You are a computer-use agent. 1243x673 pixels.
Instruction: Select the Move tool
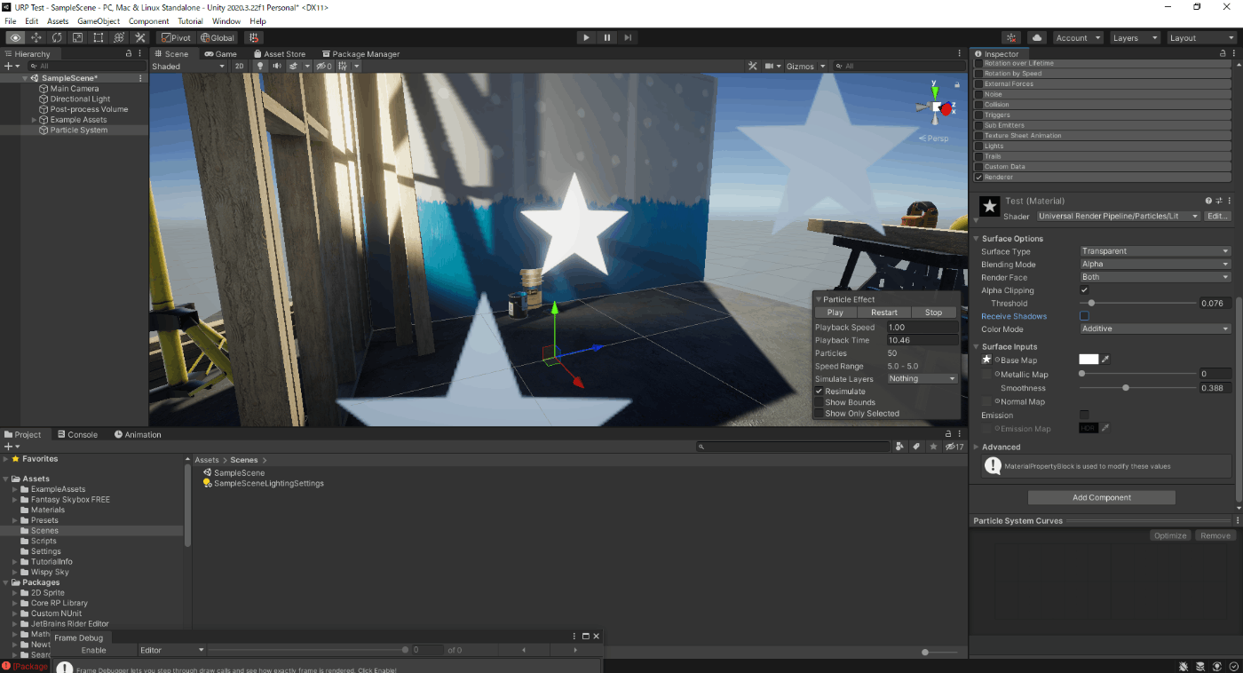[36, 37]
